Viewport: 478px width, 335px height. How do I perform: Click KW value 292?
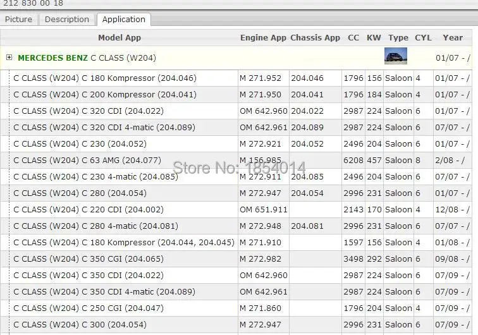click(374, 259)
